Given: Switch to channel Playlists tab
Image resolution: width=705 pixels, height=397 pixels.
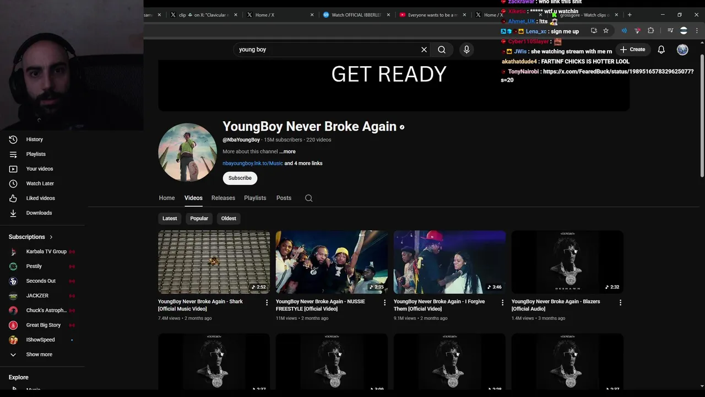Looking at the screenshot, I should click(255, 198).
